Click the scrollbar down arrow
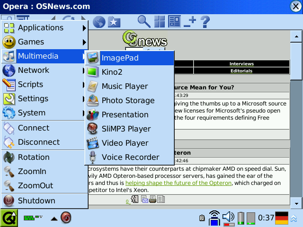The width and height of the screenshot is (303, 227). 296,203
